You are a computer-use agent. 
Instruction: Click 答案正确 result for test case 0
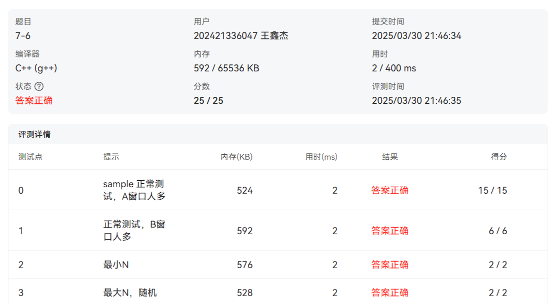(390, 190)
